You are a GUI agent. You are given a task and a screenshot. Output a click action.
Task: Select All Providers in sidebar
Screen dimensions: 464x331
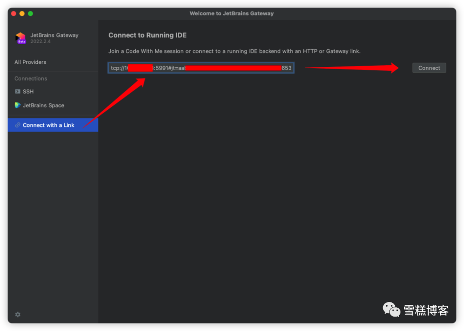tap(31, 62)
